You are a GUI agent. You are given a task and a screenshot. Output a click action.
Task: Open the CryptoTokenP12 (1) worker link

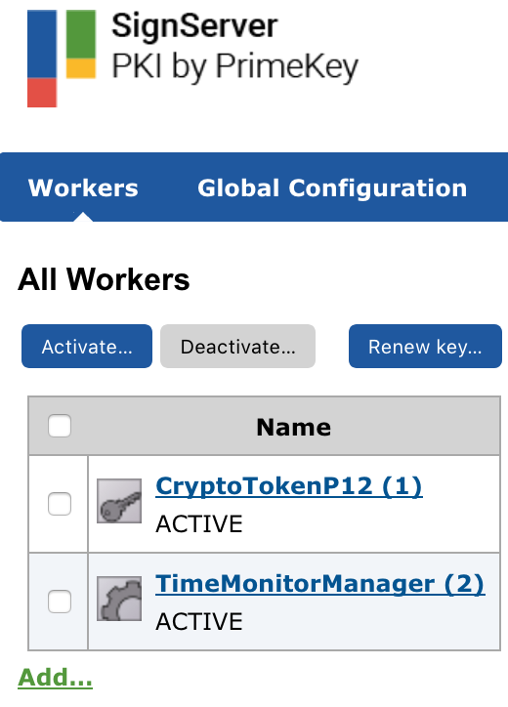289,486
